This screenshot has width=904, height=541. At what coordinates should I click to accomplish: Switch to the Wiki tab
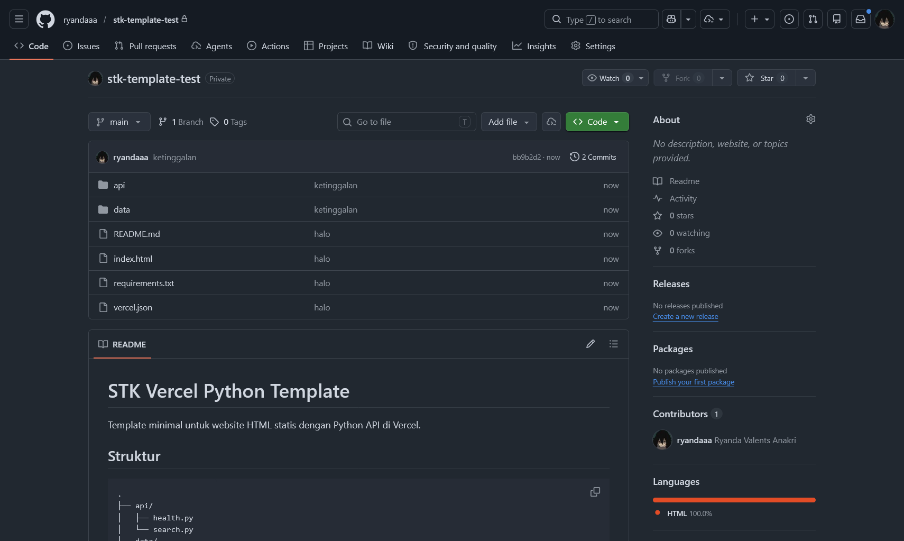coord(378,46)
